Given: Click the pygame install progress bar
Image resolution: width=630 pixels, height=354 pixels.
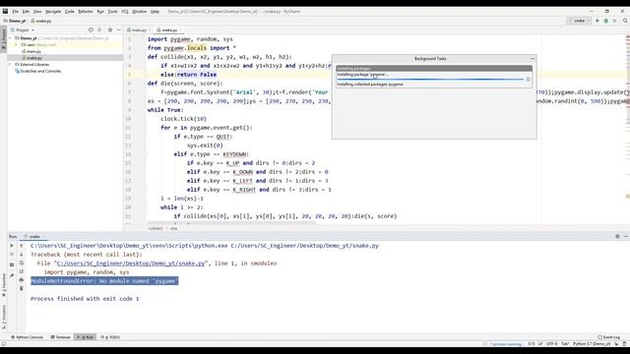Looking at the screenshot, I should [x=430, y=80].
